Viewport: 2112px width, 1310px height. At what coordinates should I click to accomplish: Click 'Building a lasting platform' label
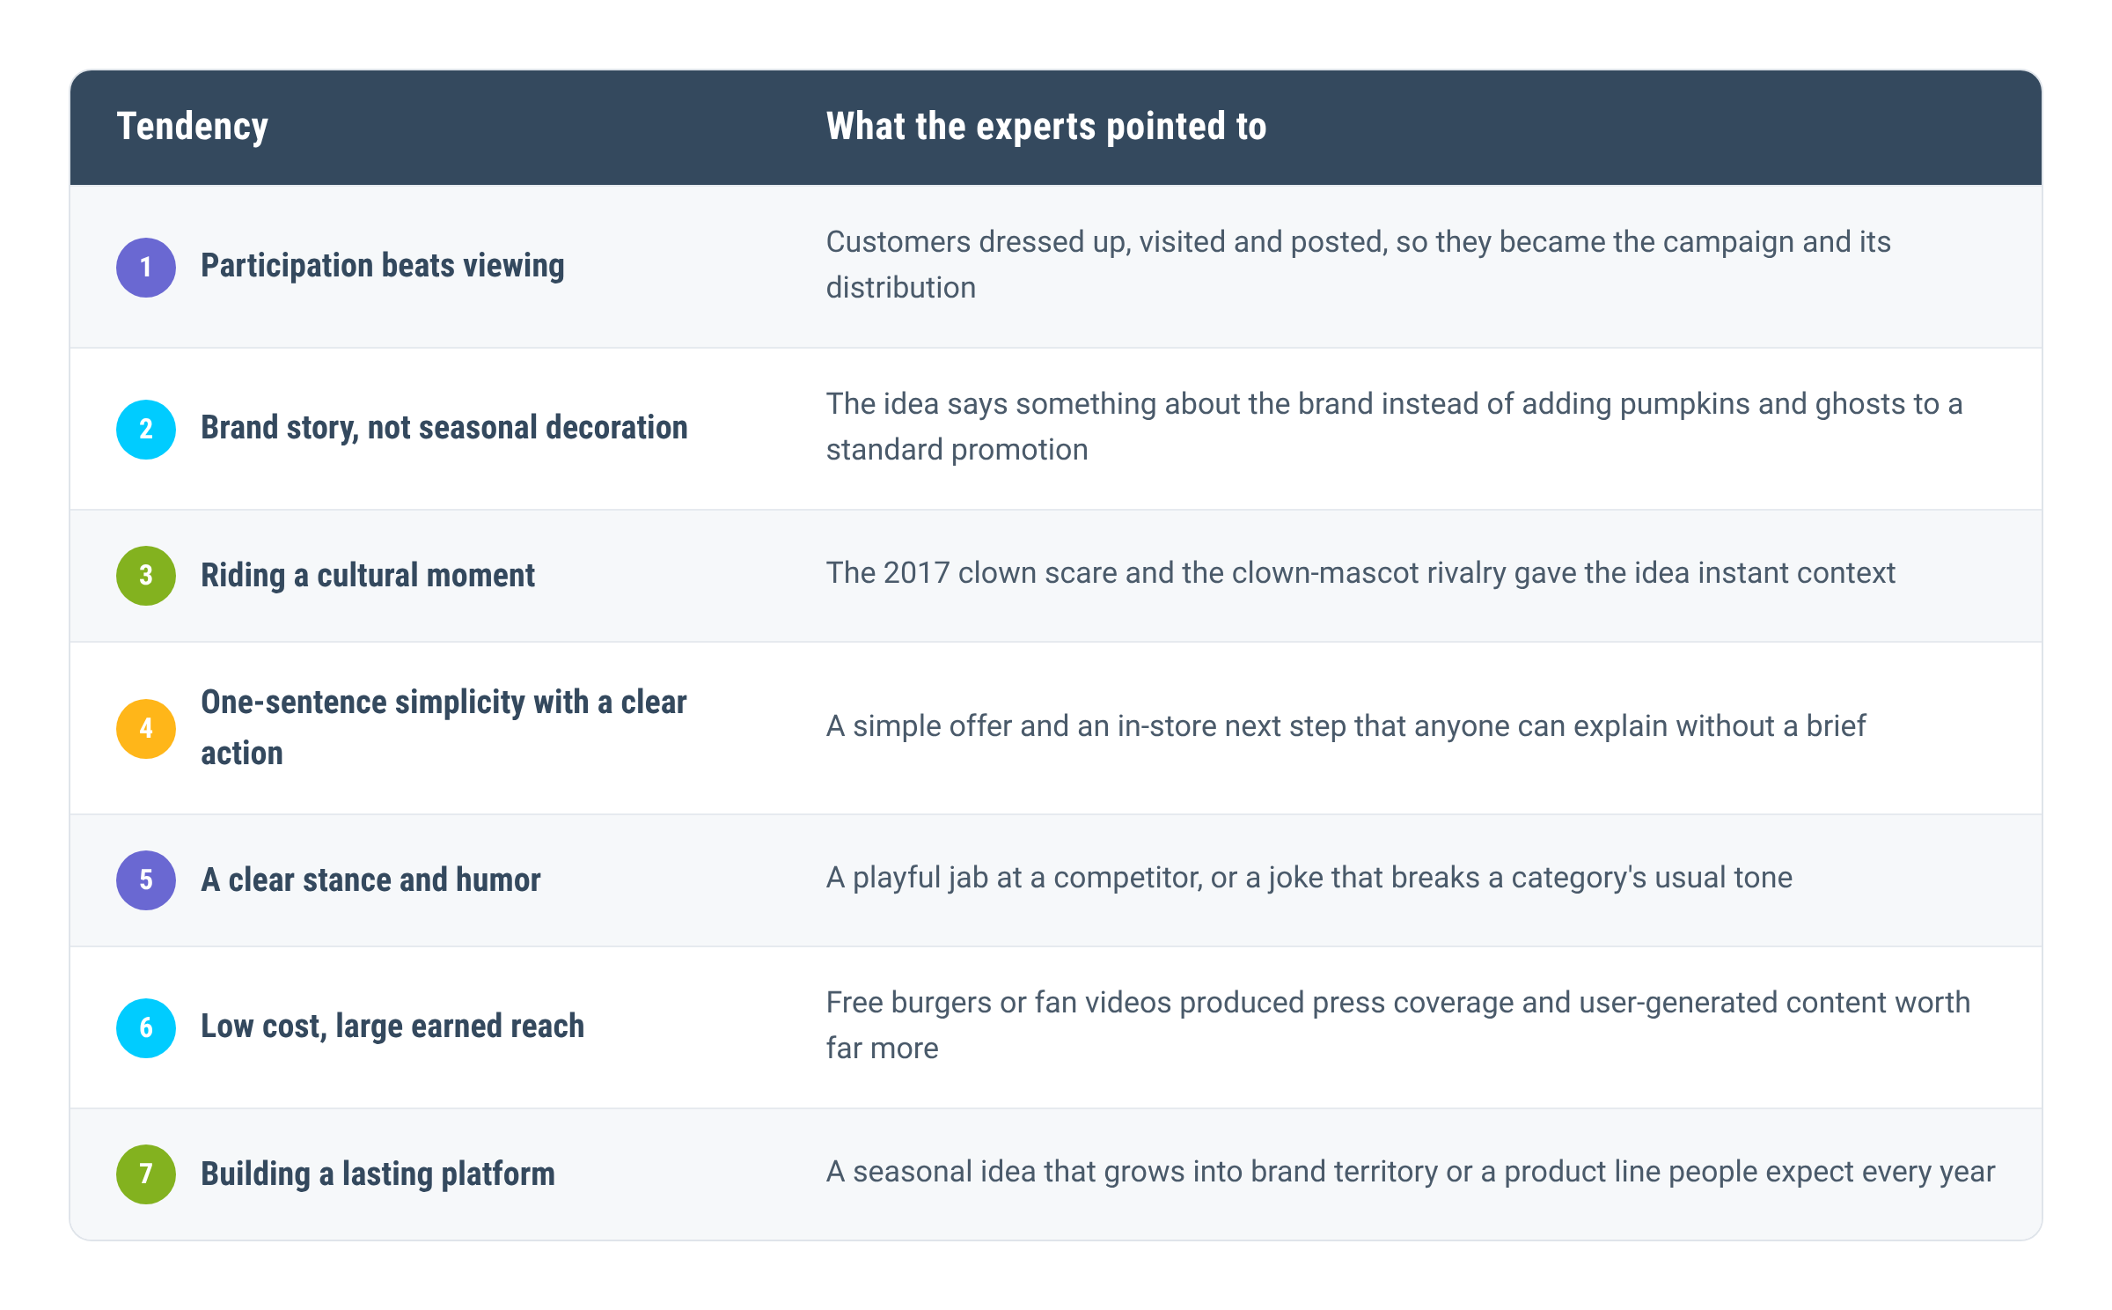(378, 1174)
